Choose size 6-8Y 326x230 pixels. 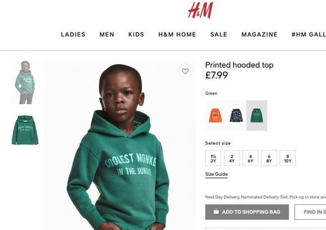269,158
